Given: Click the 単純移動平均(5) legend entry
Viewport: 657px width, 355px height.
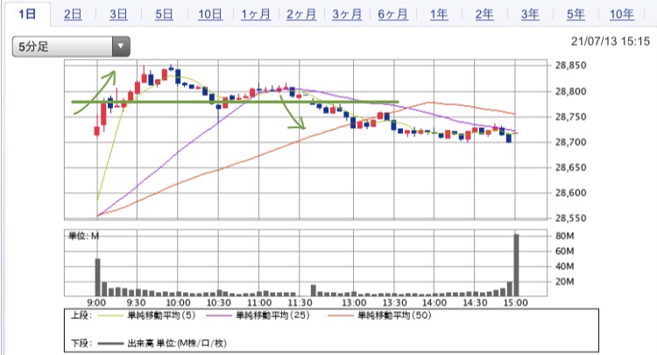Looking at the screenshot, I should point(161,316).
